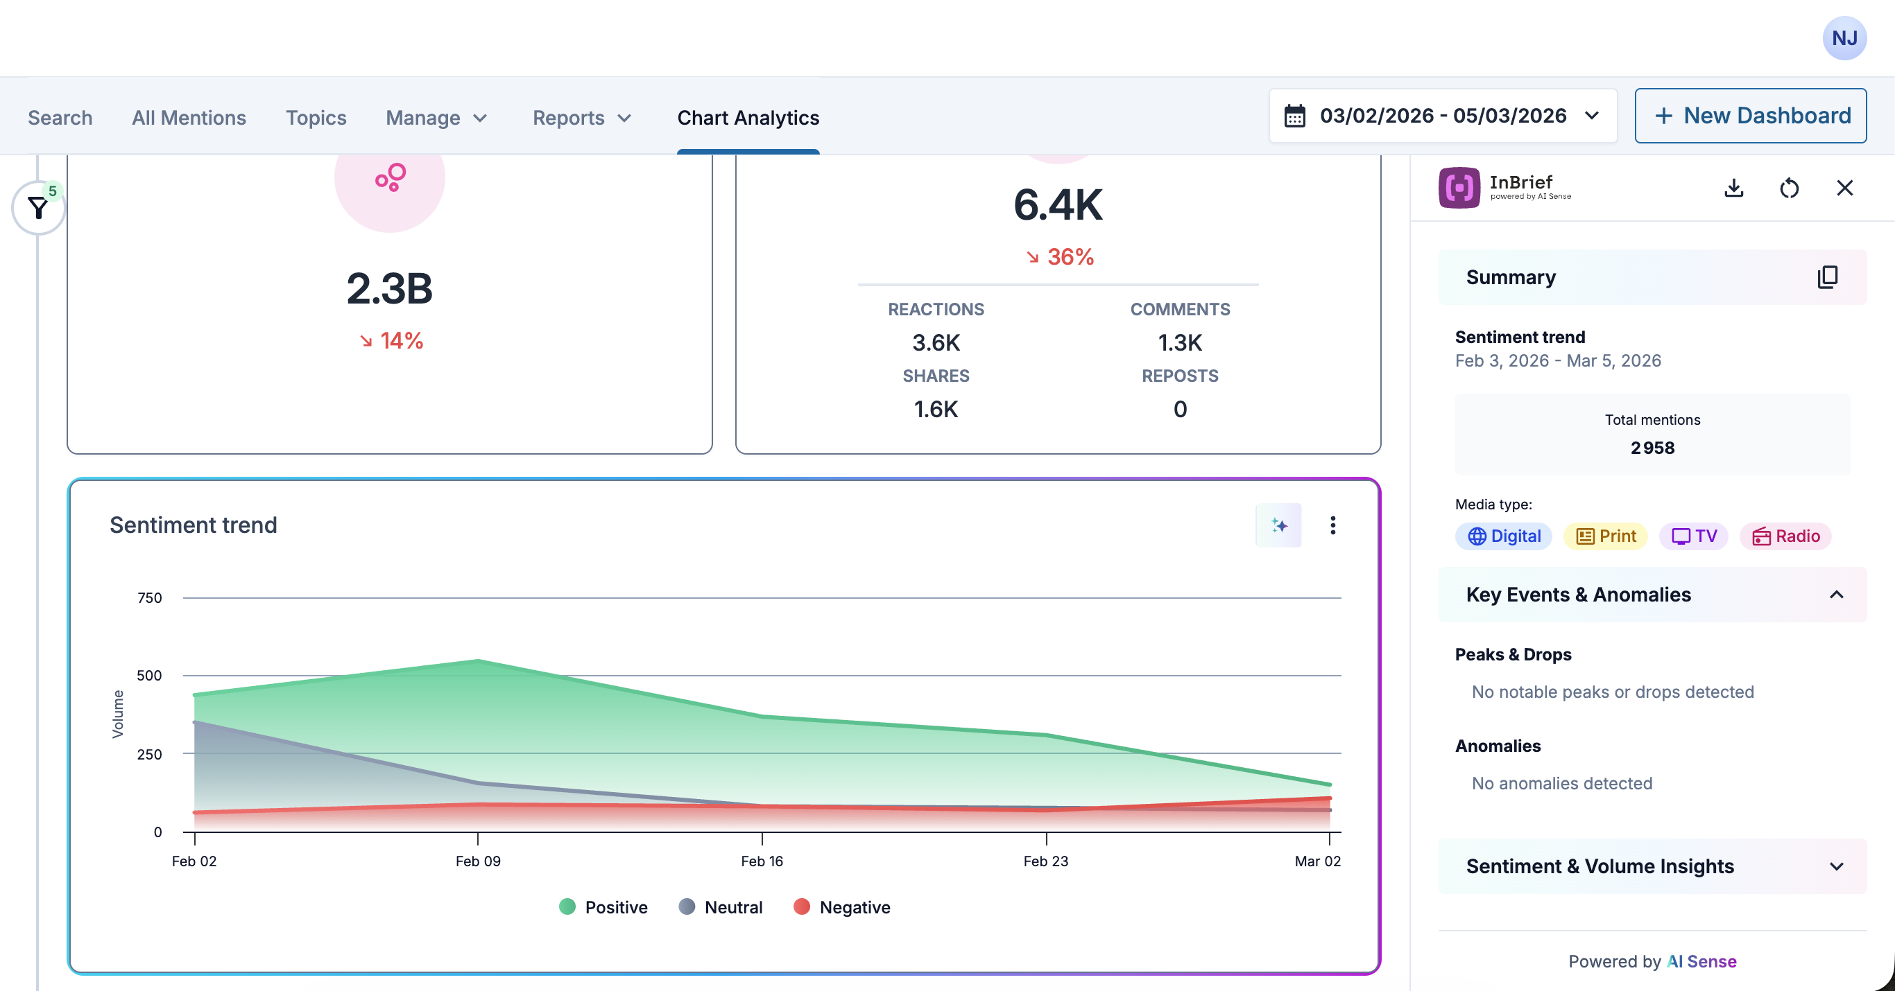This screenshot has width=1895, height=991.
Task: Click the AI sparkle icon on Sentiment trend
Action: click(x=1278, y=525)
